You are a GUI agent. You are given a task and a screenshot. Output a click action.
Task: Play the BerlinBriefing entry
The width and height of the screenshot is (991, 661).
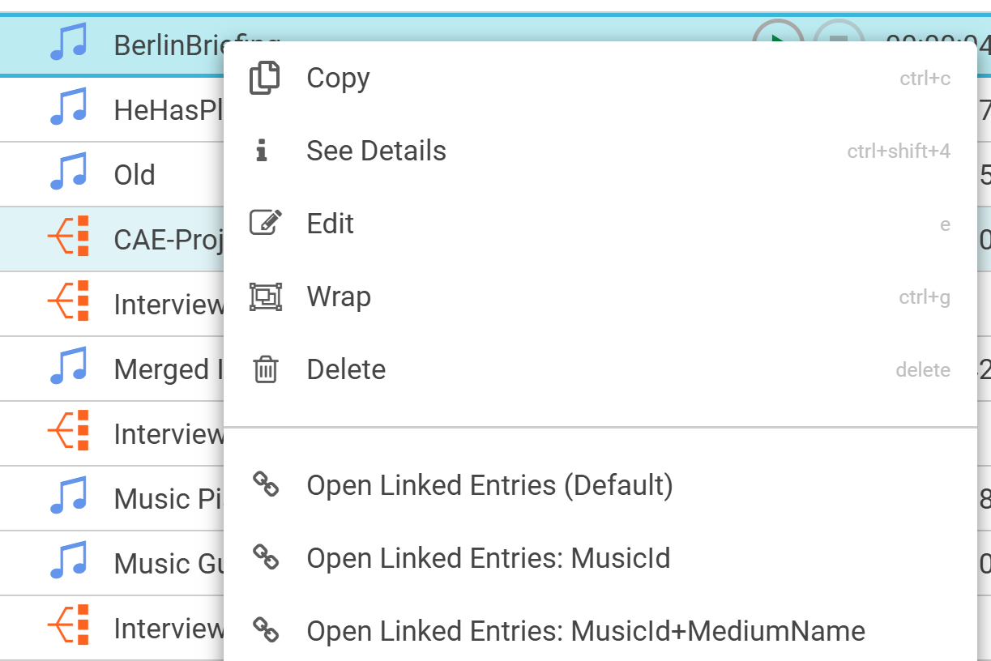[776, 36]
